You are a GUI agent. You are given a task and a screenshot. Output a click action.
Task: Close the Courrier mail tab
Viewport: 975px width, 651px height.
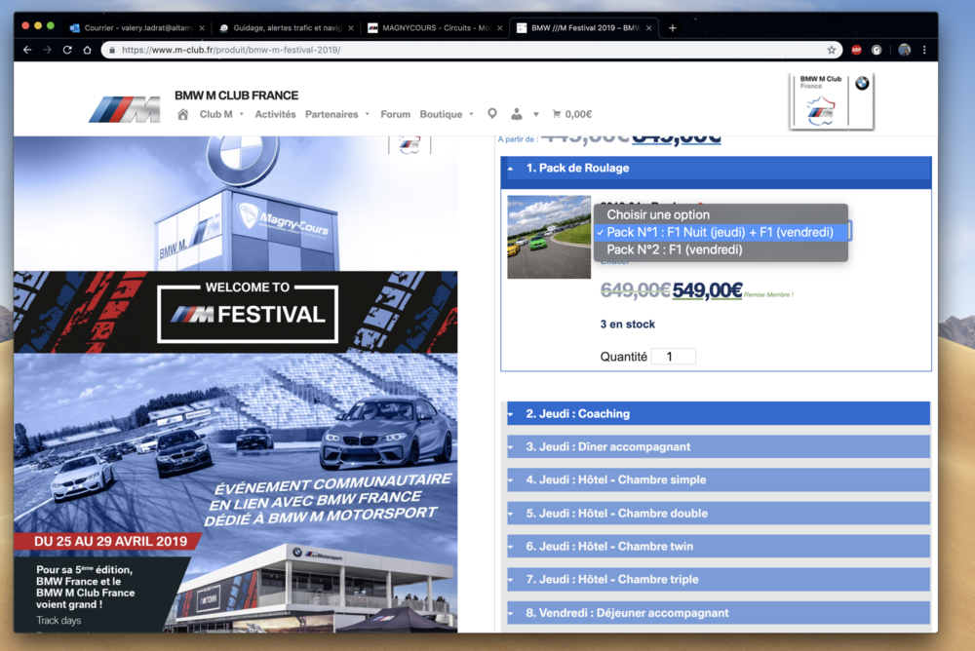pyautogui.click(x=202, y=28)
